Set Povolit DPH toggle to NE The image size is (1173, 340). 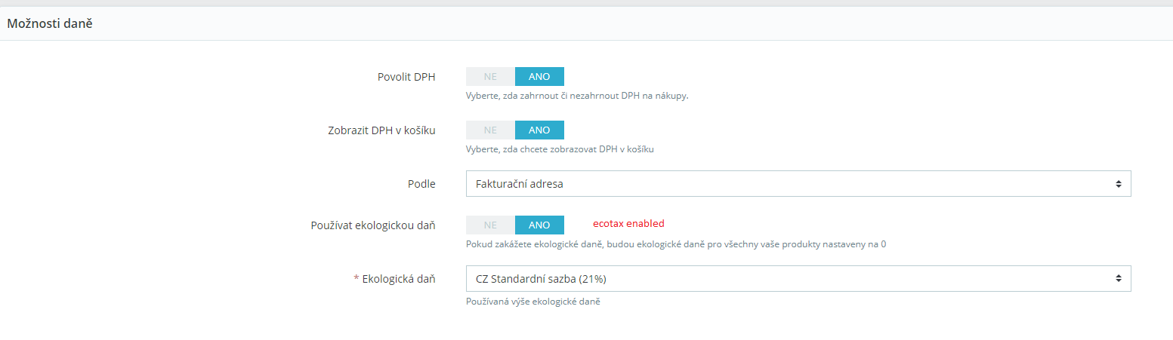[490, 77]
